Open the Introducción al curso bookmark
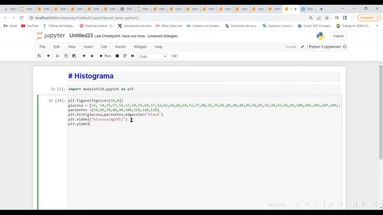 (x=134, y=26)
